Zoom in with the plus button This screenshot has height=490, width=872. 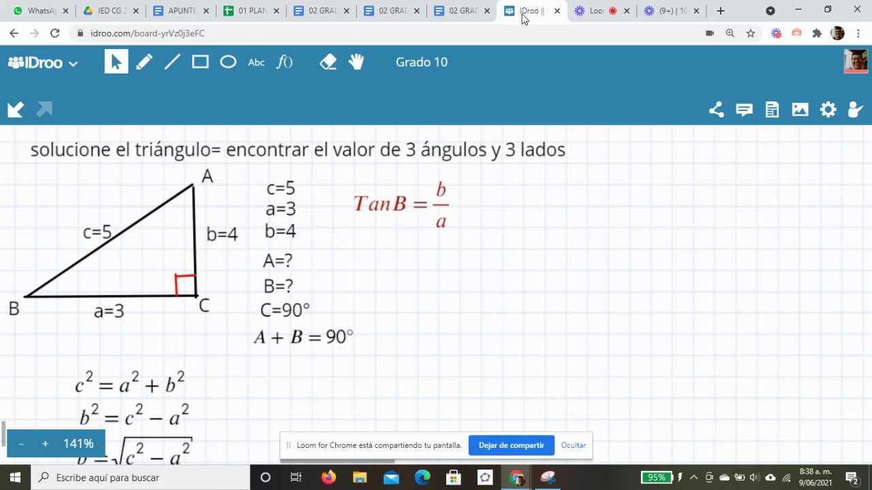click(x=45, y=444)
